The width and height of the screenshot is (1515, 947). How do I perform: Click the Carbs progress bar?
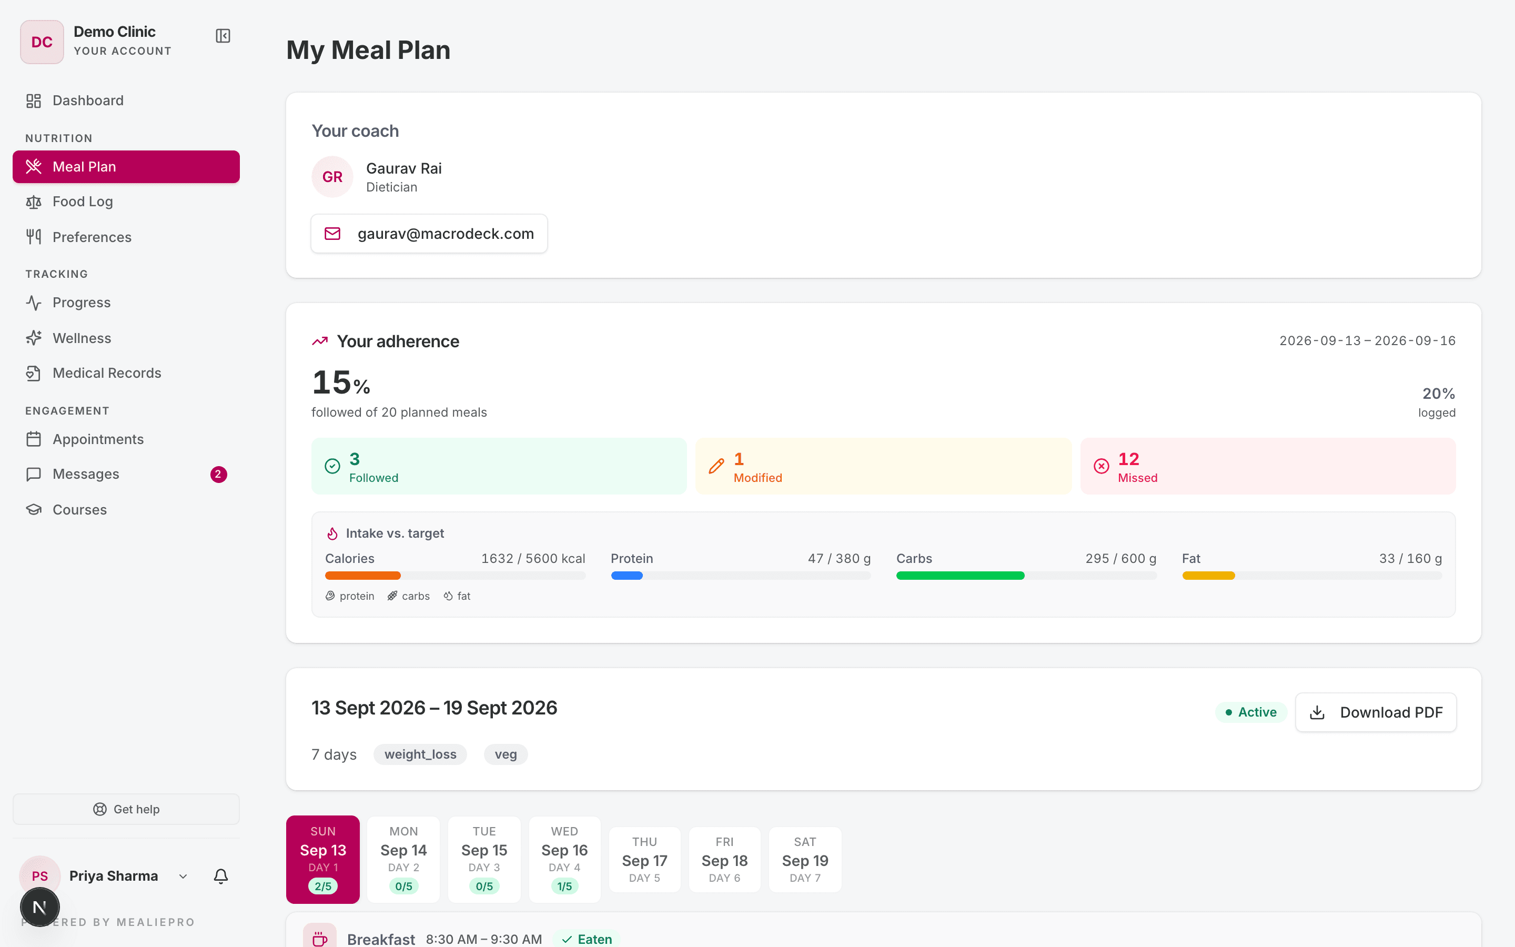pos(1026,576)
